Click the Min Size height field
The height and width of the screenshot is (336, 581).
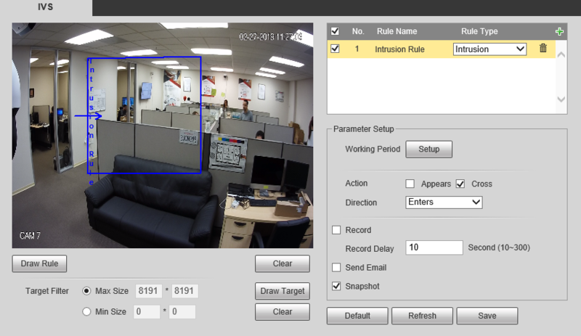[x=182, y=311]
